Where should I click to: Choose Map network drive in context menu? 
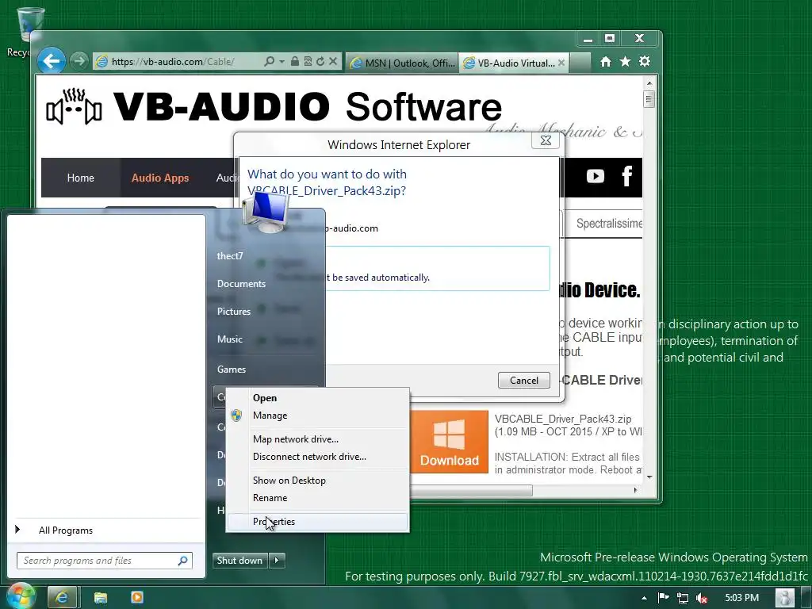click(x=317, y=439)
